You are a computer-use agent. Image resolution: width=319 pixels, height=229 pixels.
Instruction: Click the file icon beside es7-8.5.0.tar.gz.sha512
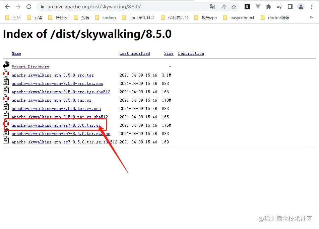6,140
